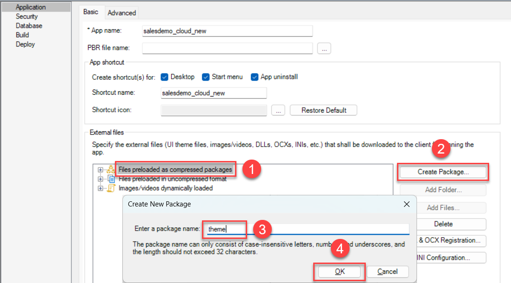Browse for the PBR file name

tap(324, 48)
